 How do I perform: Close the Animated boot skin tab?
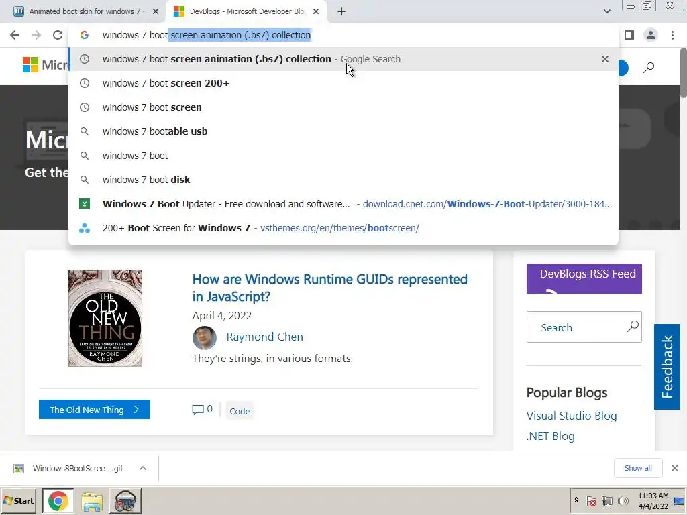tap(156, 12)
